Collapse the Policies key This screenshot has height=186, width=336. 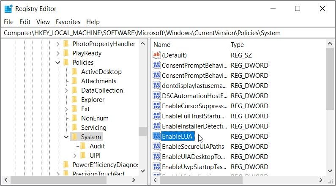tap(58, 63)
